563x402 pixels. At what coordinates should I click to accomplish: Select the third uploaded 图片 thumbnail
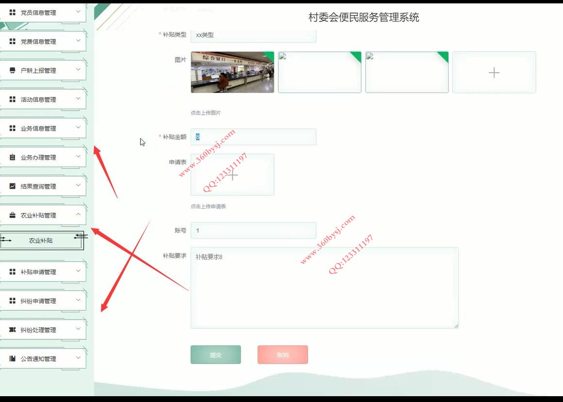pyautogui.click(x=407, y=72)
